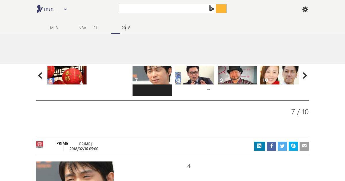Go to previous slide with left chevron
The height and width of the screenshot is (181, 345).
point(40,76)
